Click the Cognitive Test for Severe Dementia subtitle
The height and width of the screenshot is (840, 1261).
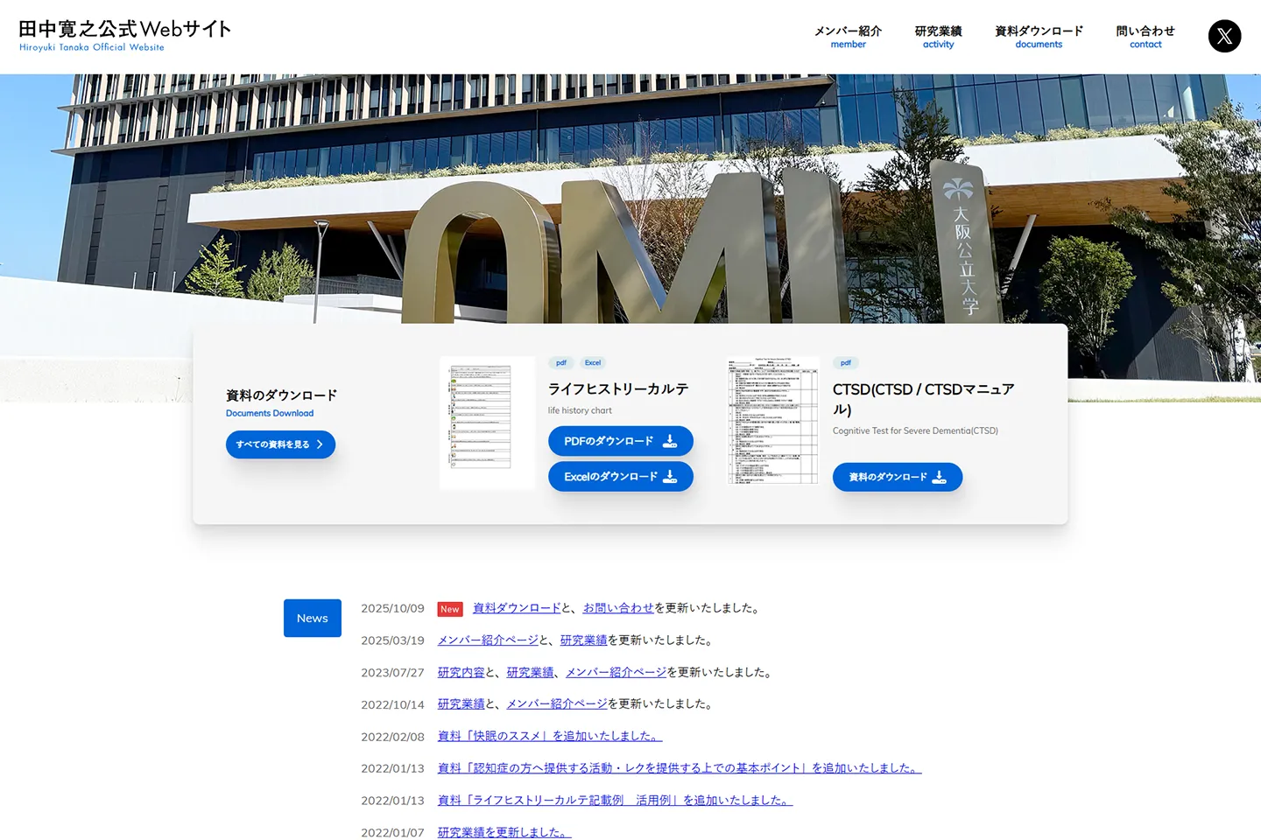tap(915, 430)
